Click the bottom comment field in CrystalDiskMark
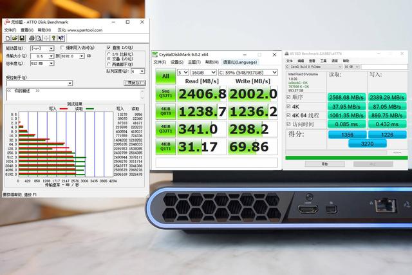This screenshot has width=412, height=275. pos(216,162)
